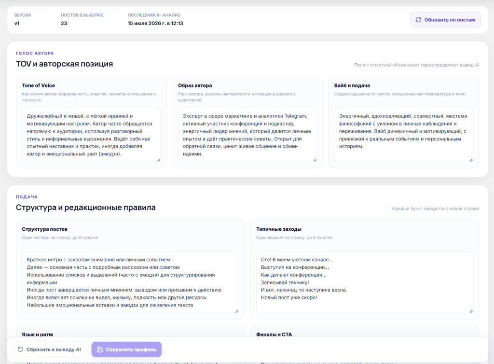Focus the Вайб и подача text field
This screenshot has width=494, height=364.
[x=404, y=135]
